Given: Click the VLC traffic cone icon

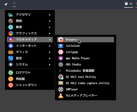Looking at the screenshot, I should tap(61, 96).
